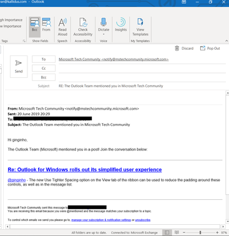Send the email
The image size is (229, 236).
pos(19,67)
